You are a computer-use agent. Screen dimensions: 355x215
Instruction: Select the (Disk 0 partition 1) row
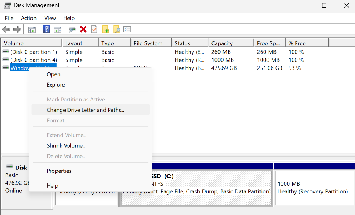pos(34,52)
